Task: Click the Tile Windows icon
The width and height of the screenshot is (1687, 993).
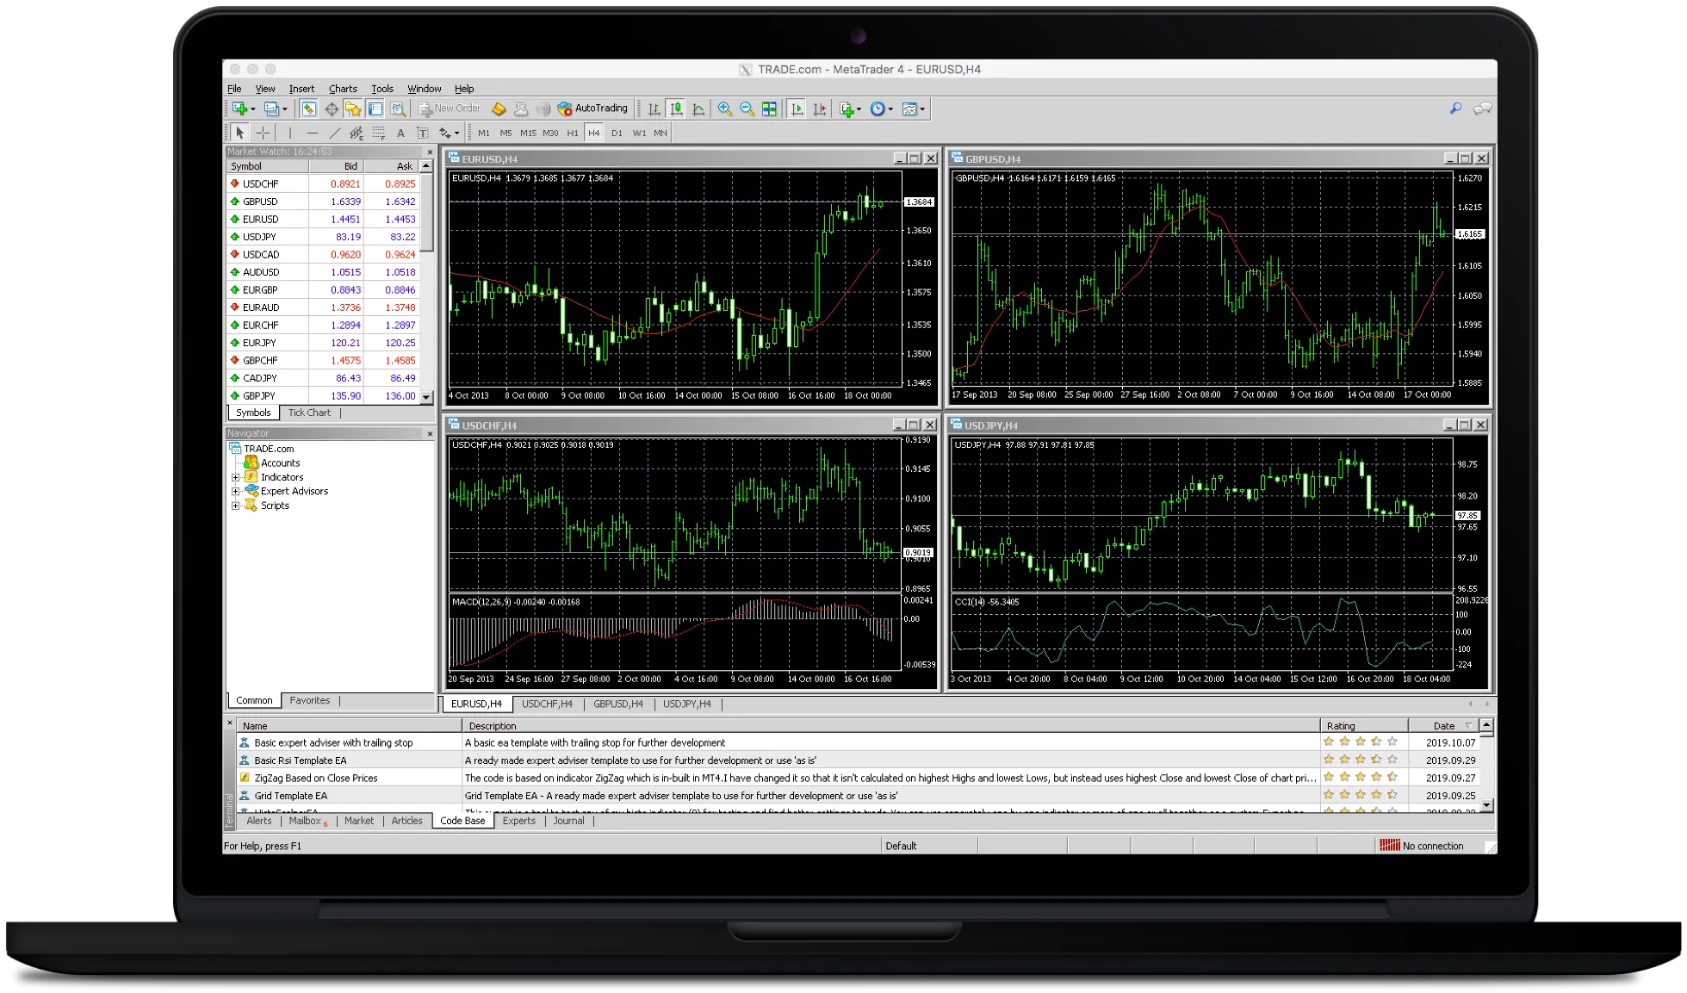Action: pos(769,109)
